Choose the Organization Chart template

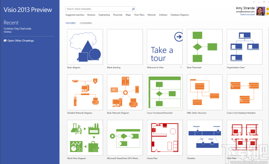pos(245,47)
